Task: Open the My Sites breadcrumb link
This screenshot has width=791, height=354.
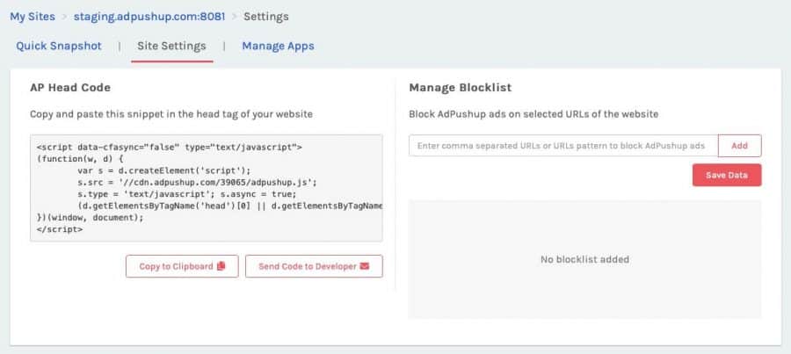Action: tap(33, 17)
